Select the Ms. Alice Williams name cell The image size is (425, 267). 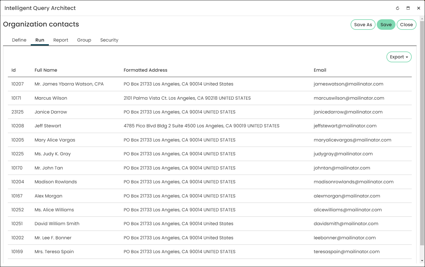coord(54,210)
